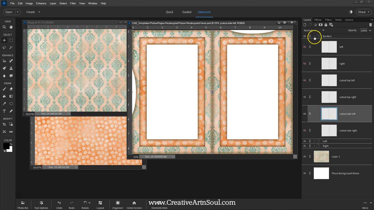Lock all pixels of the layer

[x=326, y=25]
